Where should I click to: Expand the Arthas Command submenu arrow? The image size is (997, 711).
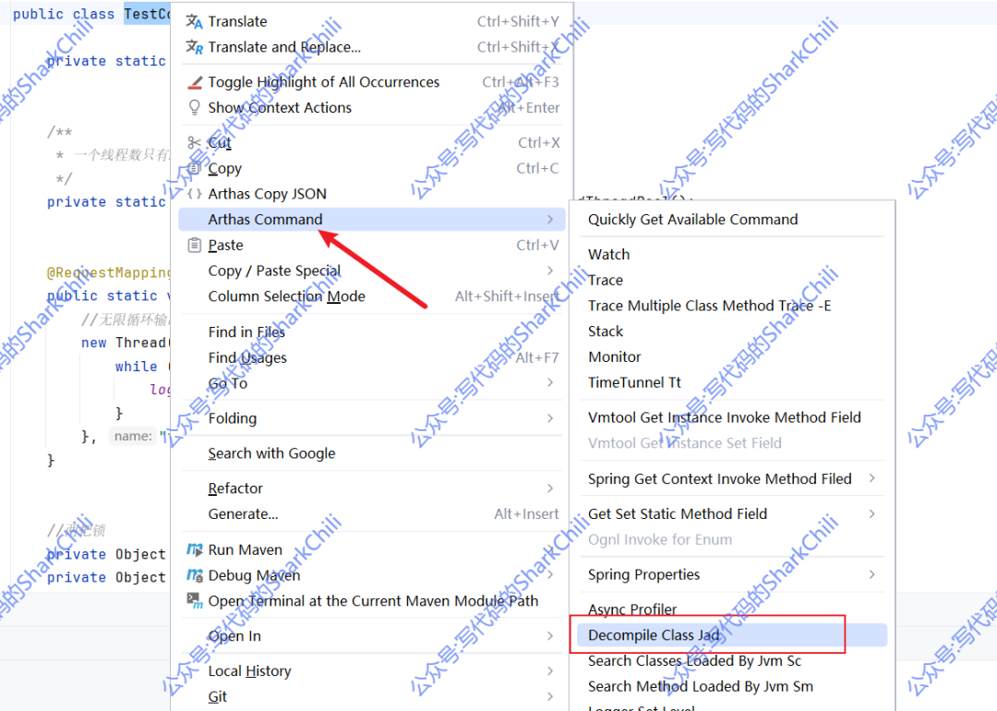pos(550,220)
